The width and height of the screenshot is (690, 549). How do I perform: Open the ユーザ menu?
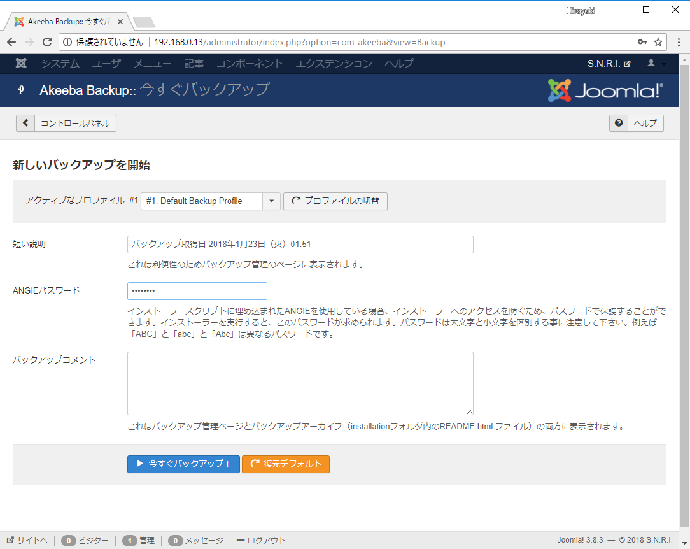tap(106, 64)
